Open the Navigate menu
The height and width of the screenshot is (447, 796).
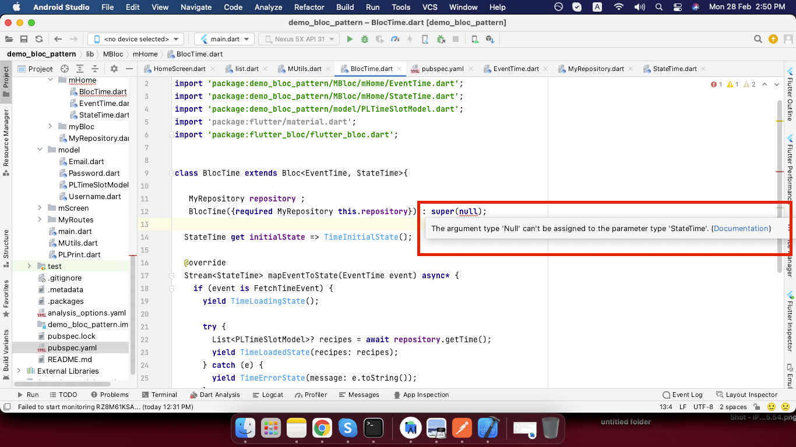pyautogui.click(x=196, y=7)
